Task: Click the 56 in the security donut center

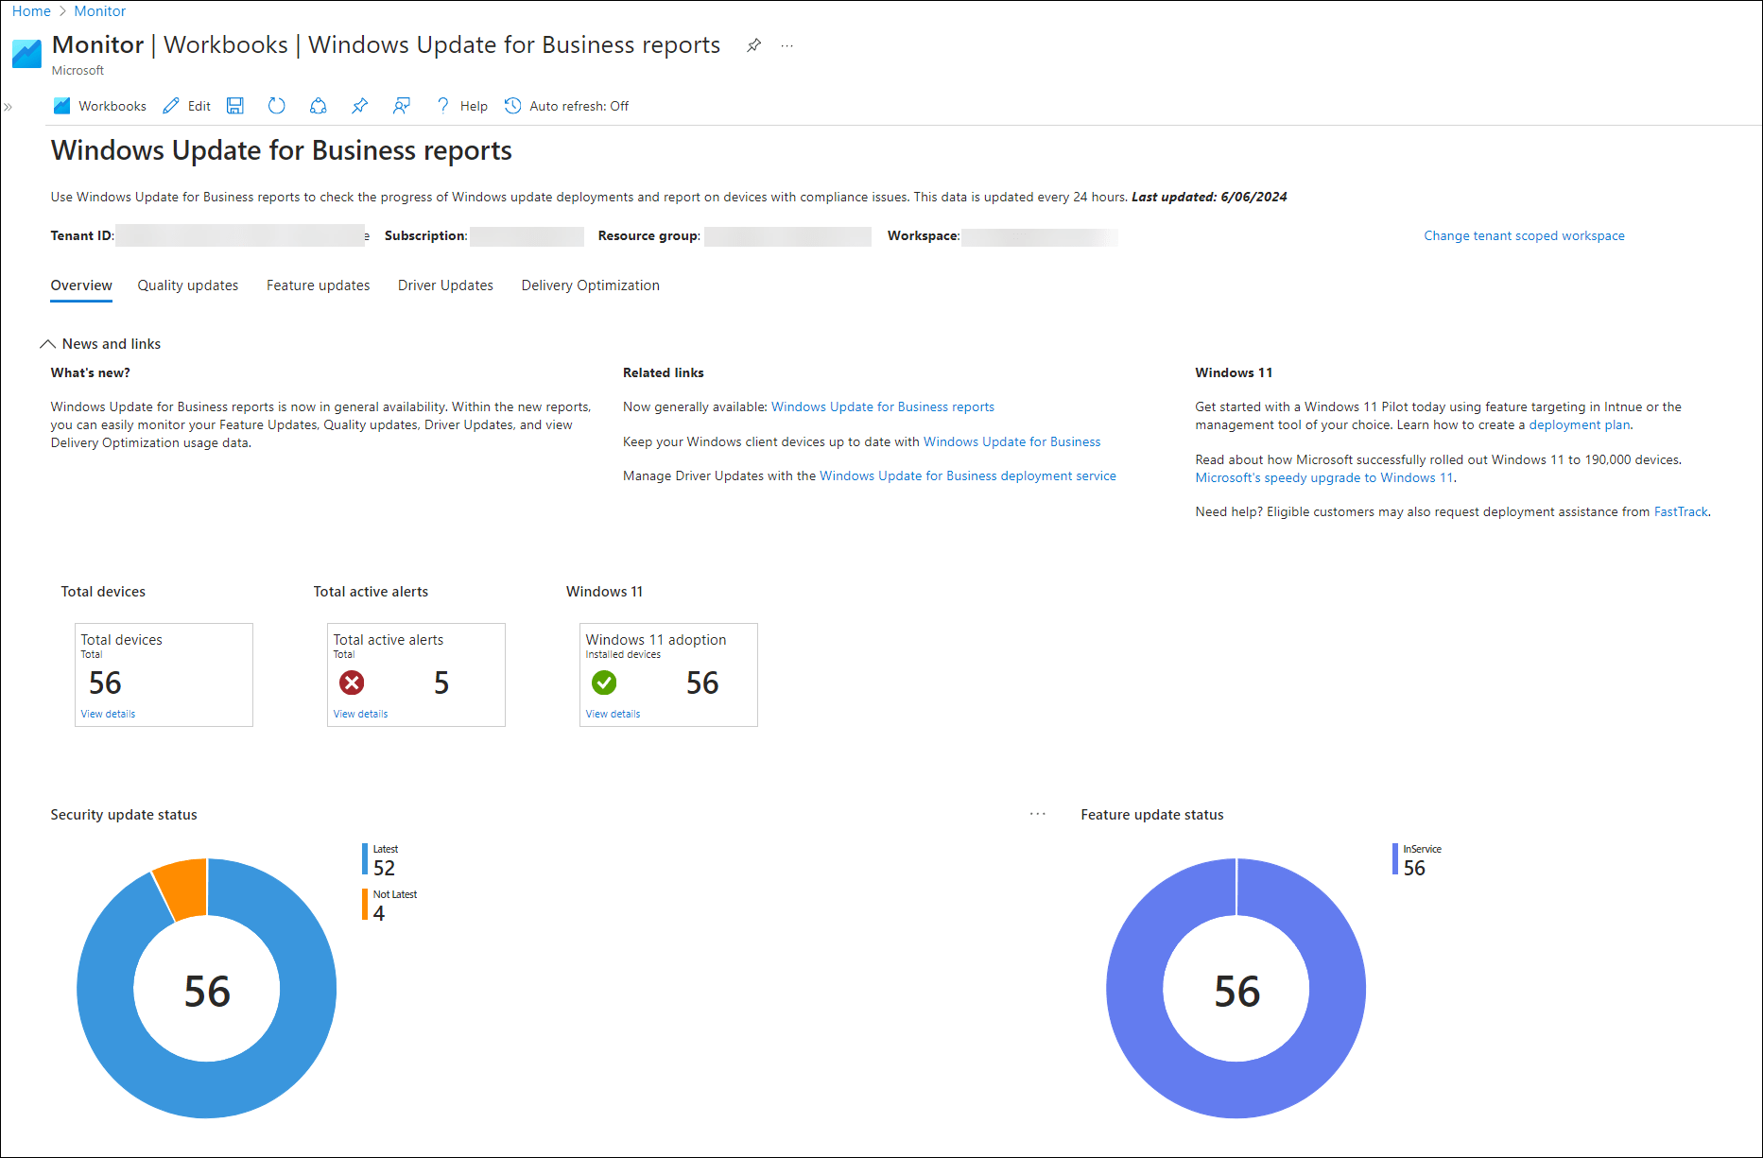Action: pos(207,992)
